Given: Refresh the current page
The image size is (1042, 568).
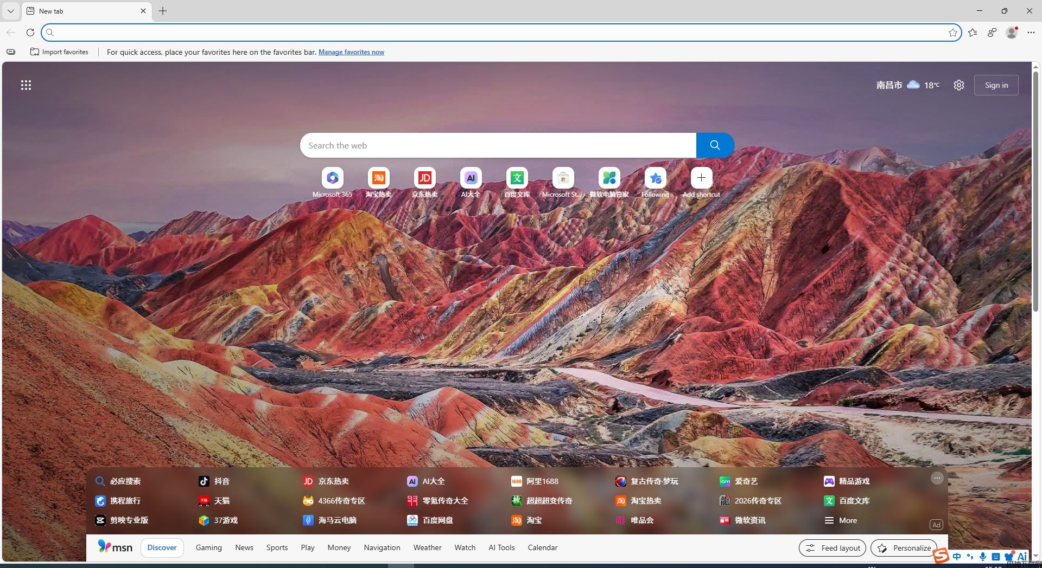Looking at the screenshot, I should click(30, 33).
